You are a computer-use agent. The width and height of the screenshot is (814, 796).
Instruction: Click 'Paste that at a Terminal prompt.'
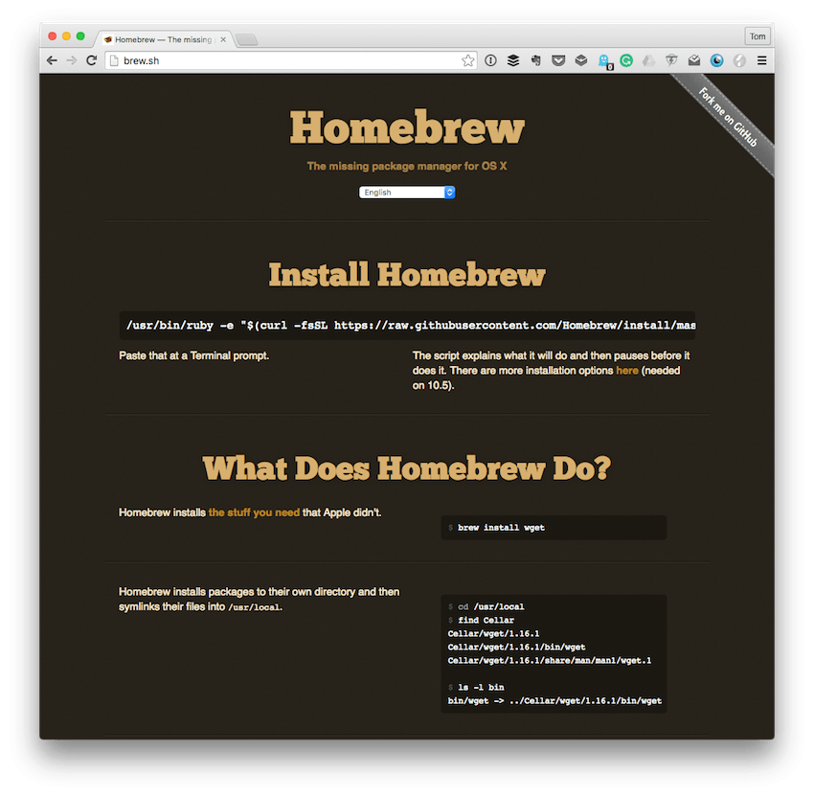point(193,355)
